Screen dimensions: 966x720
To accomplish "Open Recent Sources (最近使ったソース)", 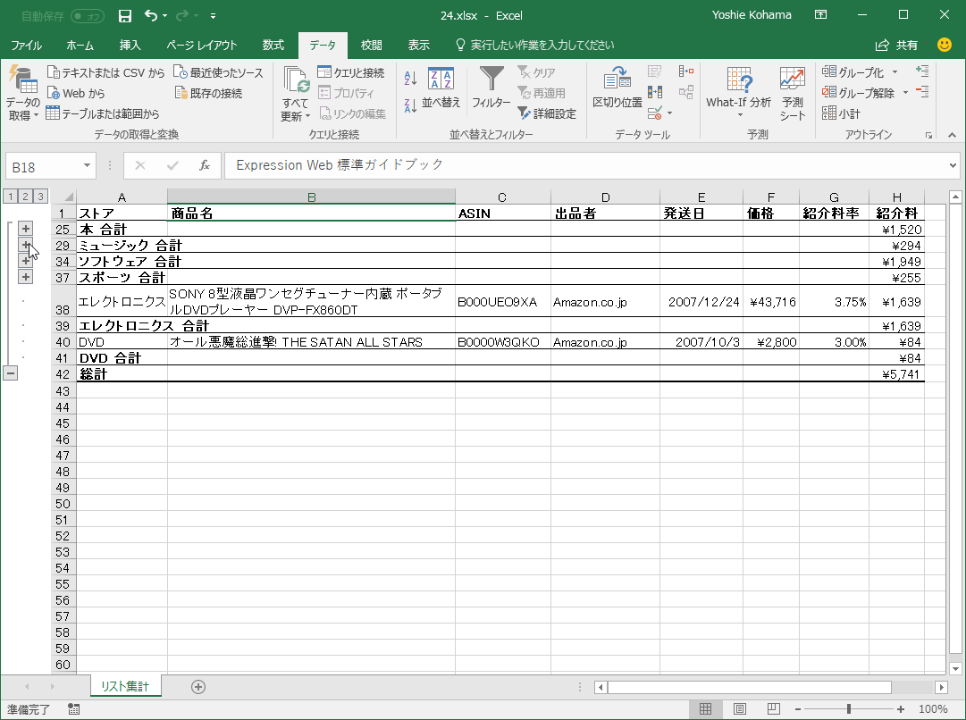I will [x=218, y=72].
